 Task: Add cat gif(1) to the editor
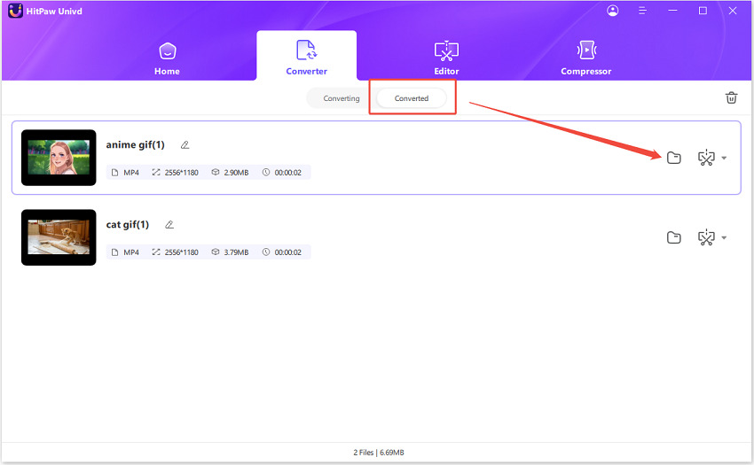coord(706,237)
